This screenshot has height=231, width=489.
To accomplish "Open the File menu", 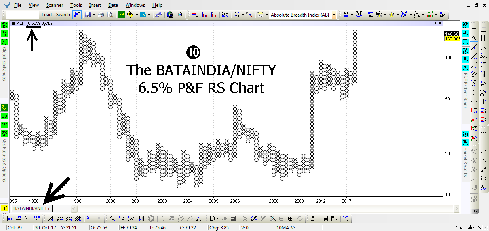I will tap(18, 5).
